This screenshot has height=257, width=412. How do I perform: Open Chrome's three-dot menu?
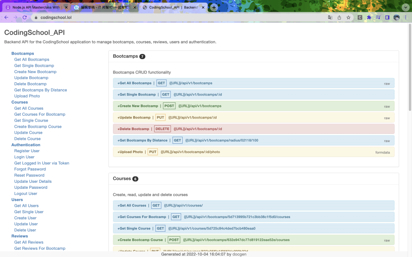[x=406, y=18]
